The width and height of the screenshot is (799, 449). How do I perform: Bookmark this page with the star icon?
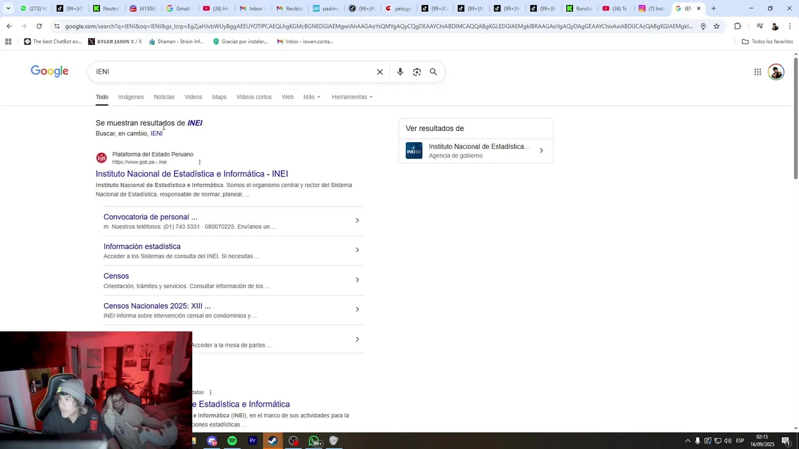717,26
